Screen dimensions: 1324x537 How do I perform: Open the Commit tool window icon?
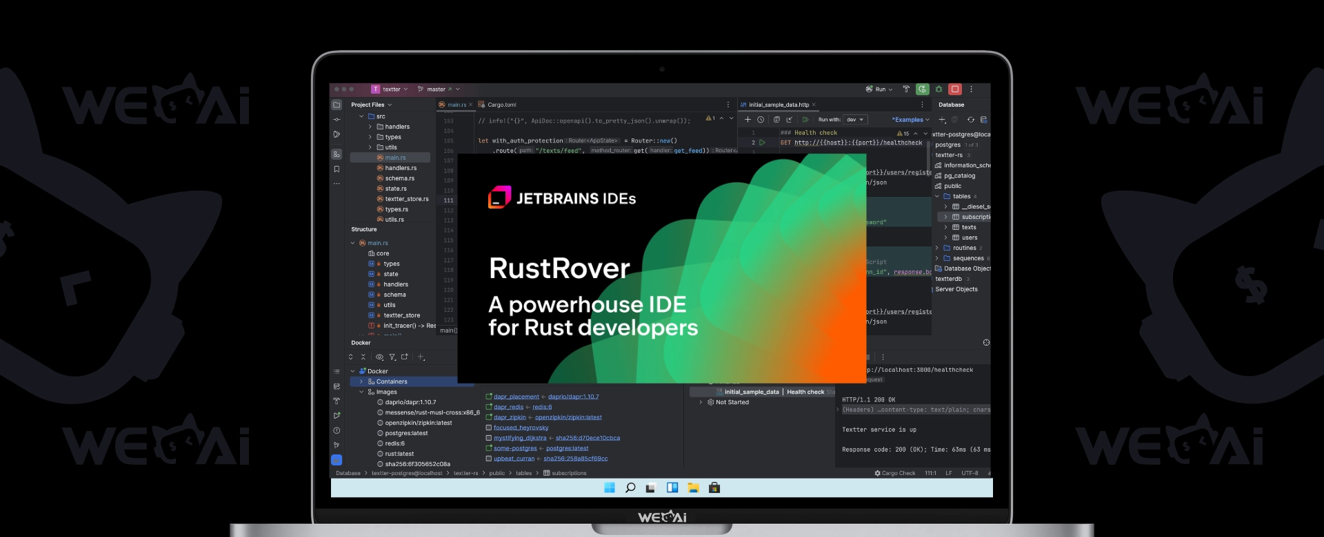[x=337, y=120]
